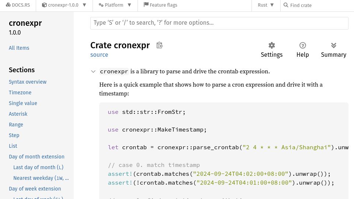Jump to Asterisk section
Viewport: 354px width, 199px height.
(x=18, y=114)
